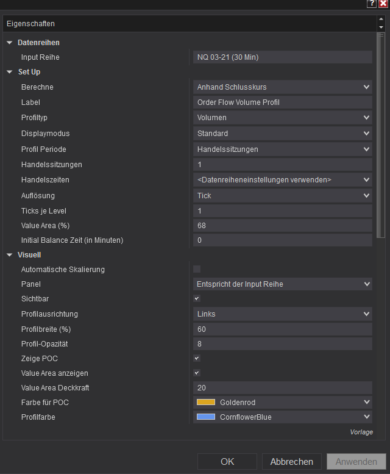The width and height of the screenshot is (390, 474).
Task: Open the Profilausrichtung dropdown
Action: (283, 314)
